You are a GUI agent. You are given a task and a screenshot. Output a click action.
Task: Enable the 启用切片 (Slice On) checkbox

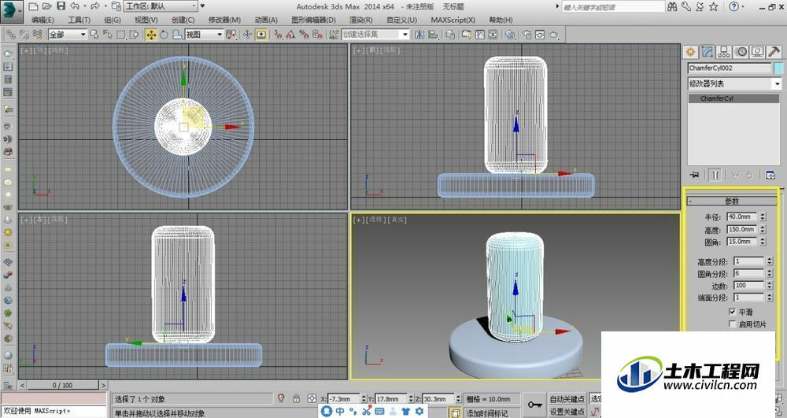tap(732, 324)
